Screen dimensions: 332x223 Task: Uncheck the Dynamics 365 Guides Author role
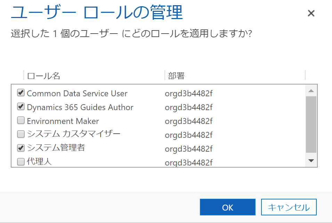coord(21,107)
